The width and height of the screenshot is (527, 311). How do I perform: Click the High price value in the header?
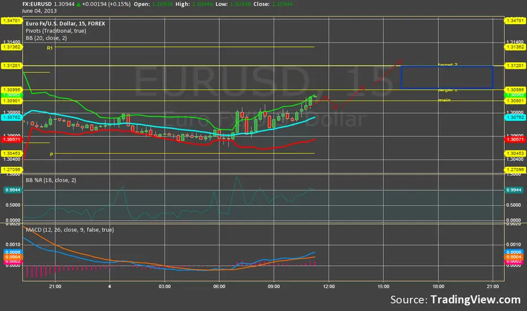click(x=202, y=4)
